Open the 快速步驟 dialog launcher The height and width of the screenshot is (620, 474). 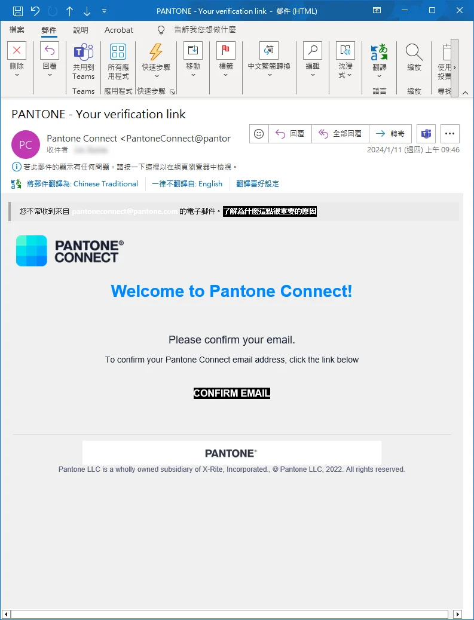click(x=172, y=92)
